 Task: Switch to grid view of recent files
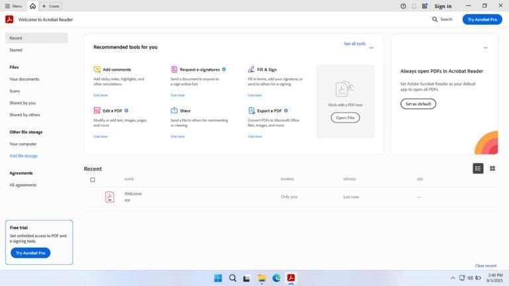pyautogui.click(x=492, y=169)
